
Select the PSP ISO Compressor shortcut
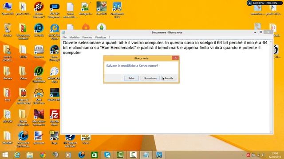pyautogui.click(x=54, y=10)
